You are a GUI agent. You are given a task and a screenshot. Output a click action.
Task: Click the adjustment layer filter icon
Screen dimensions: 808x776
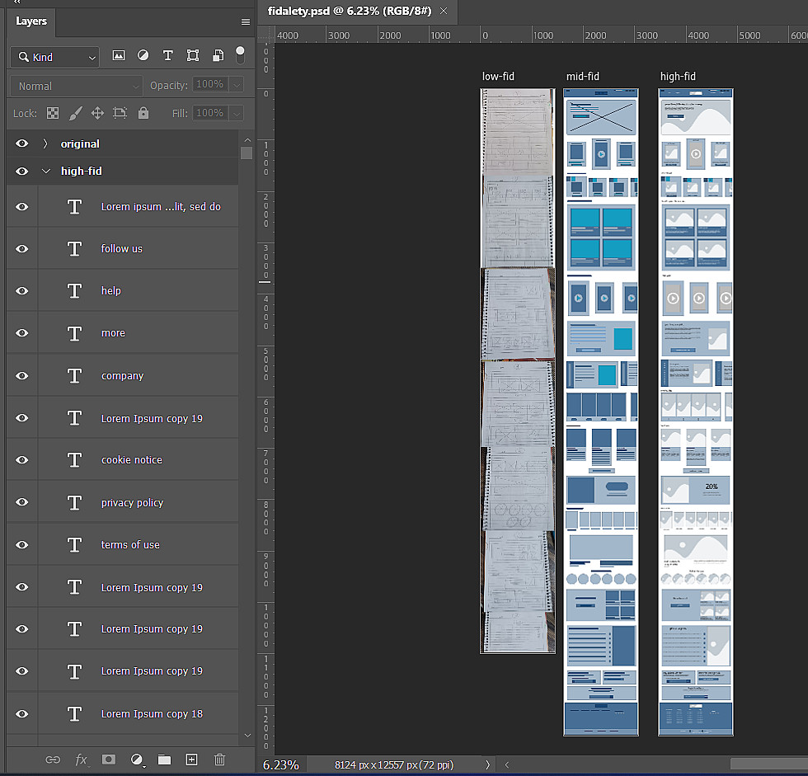click(143, 56)
